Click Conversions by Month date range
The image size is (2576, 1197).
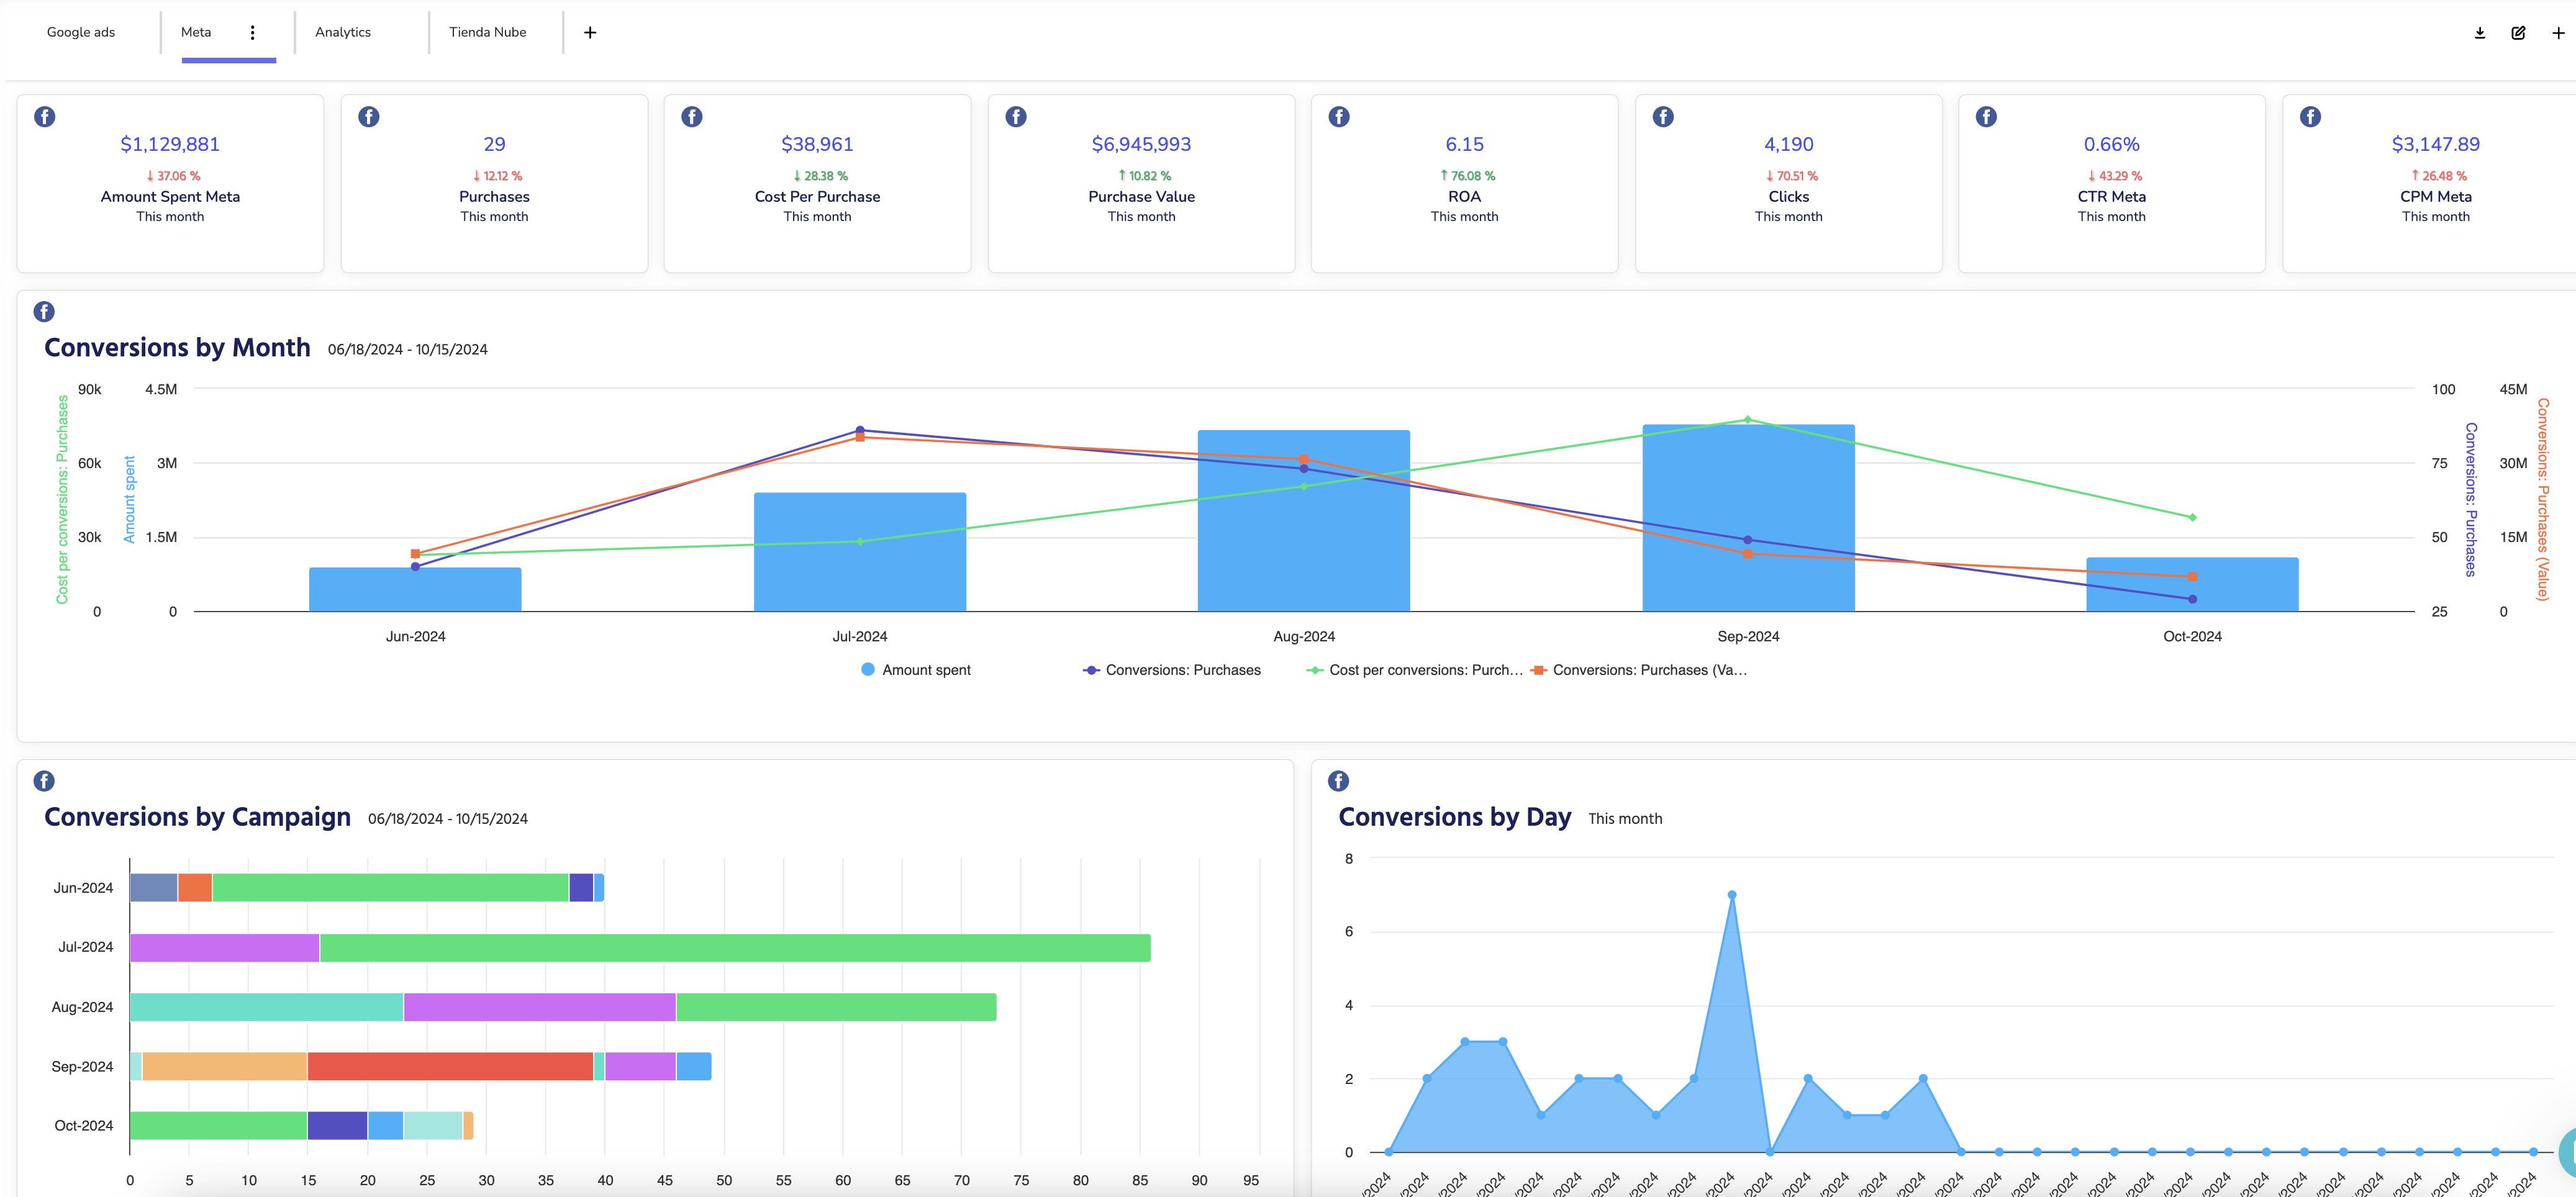coord(407,350)
